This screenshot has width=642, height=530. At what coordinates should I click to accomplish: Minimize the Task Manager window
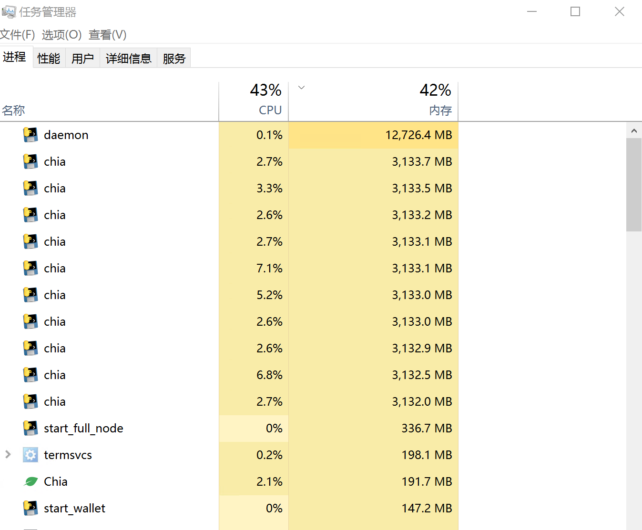point(532,11)
